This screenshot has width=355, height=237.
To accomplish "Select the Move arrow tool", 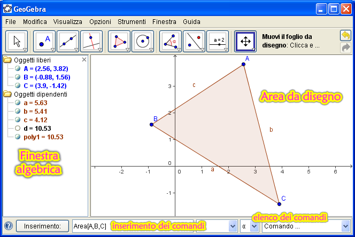I will pos(17,42).
